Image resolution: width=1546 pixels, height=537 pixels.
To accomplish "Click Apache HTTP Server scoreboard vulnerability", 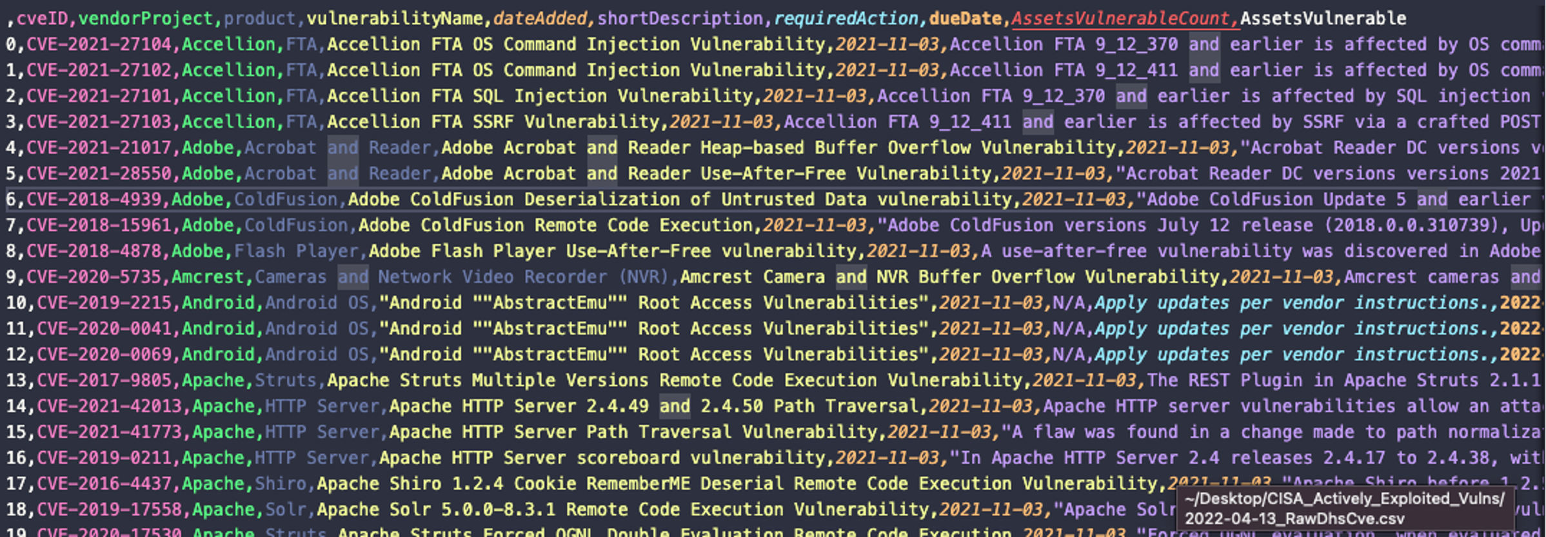I will 602,457.
